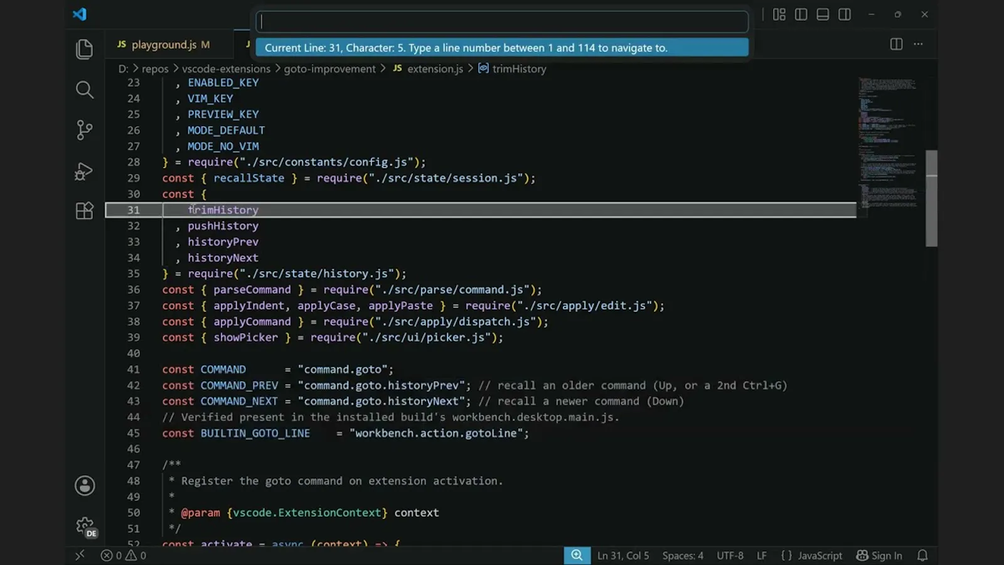Screen dimensions: 1004x565
Task: Open the Explorer view in activity bar
Action: pos(84,49)
